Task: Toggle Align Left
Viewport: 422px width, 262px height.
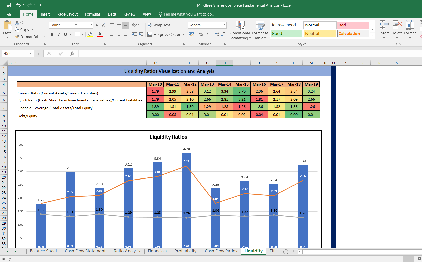Action: coord(112,34)
